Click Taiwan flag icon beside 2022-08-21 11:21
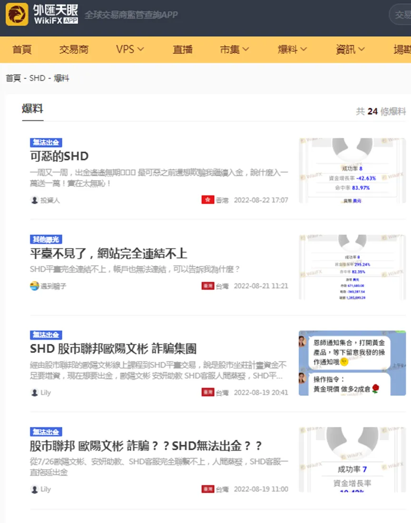Image resolution: width=411 pixels, height=523 pixels. click(x=207, y=286)
